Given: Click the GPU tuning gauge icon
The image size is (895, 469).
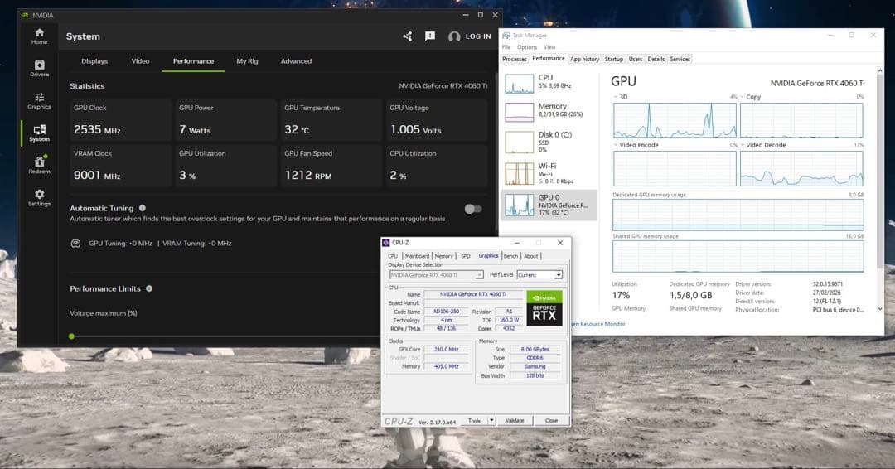Looking at the screenshot, I should (x=75, y=244).
